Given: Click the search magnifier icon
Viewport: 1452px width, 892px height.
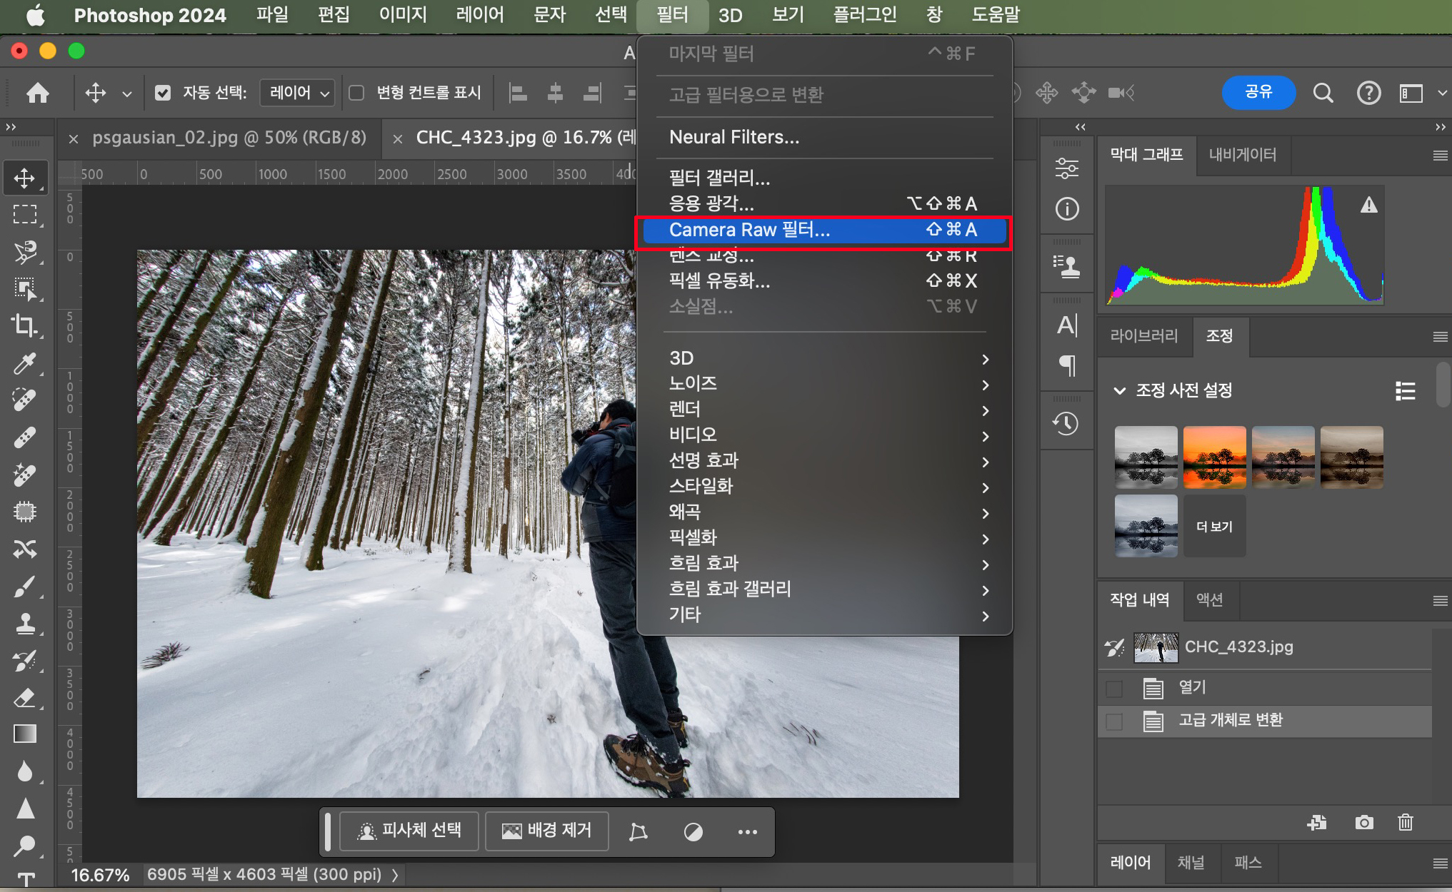Looking at the screenshot, I should coord(1323,93).
